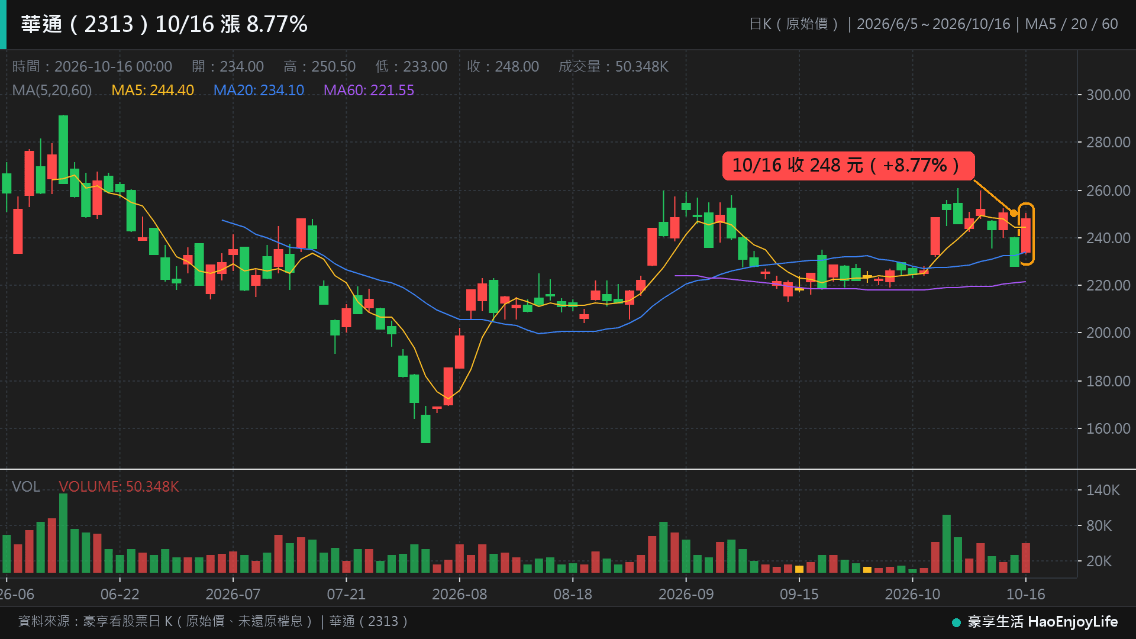Click the 220.00 price axis label
This screenshot has width=1136, height=639.
pyautogui.click(x=1108, y=285)
